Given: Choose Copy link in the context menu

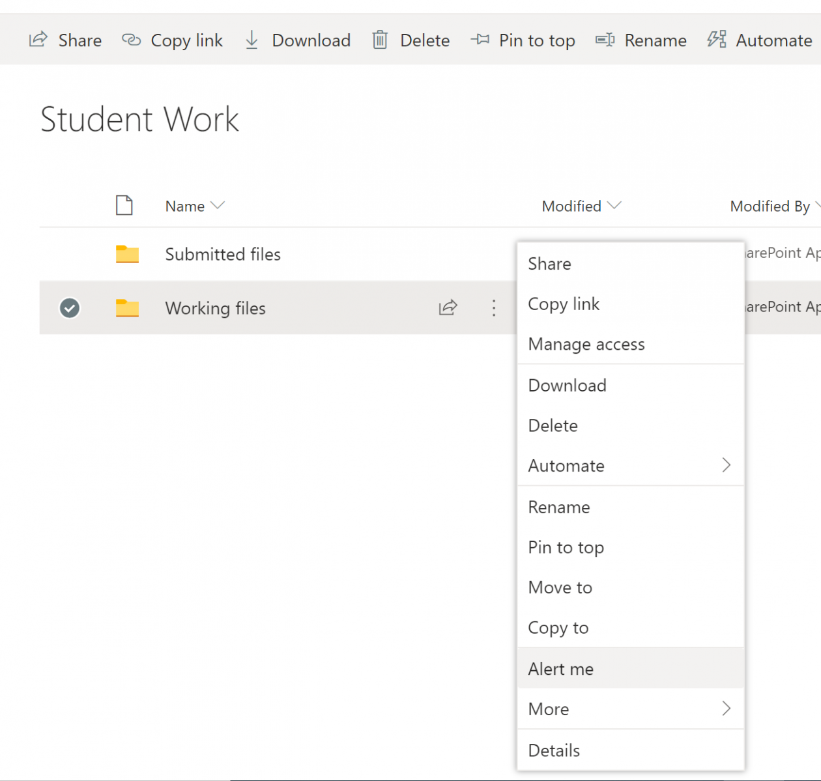Looking at the screenshot, I should 631,304.
